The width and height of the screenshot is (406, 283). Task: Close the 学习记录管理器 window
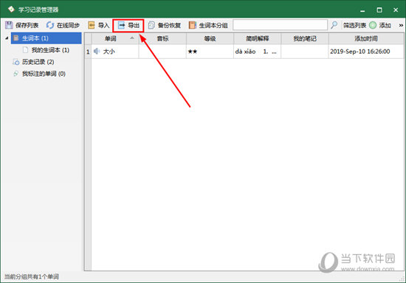396,10
